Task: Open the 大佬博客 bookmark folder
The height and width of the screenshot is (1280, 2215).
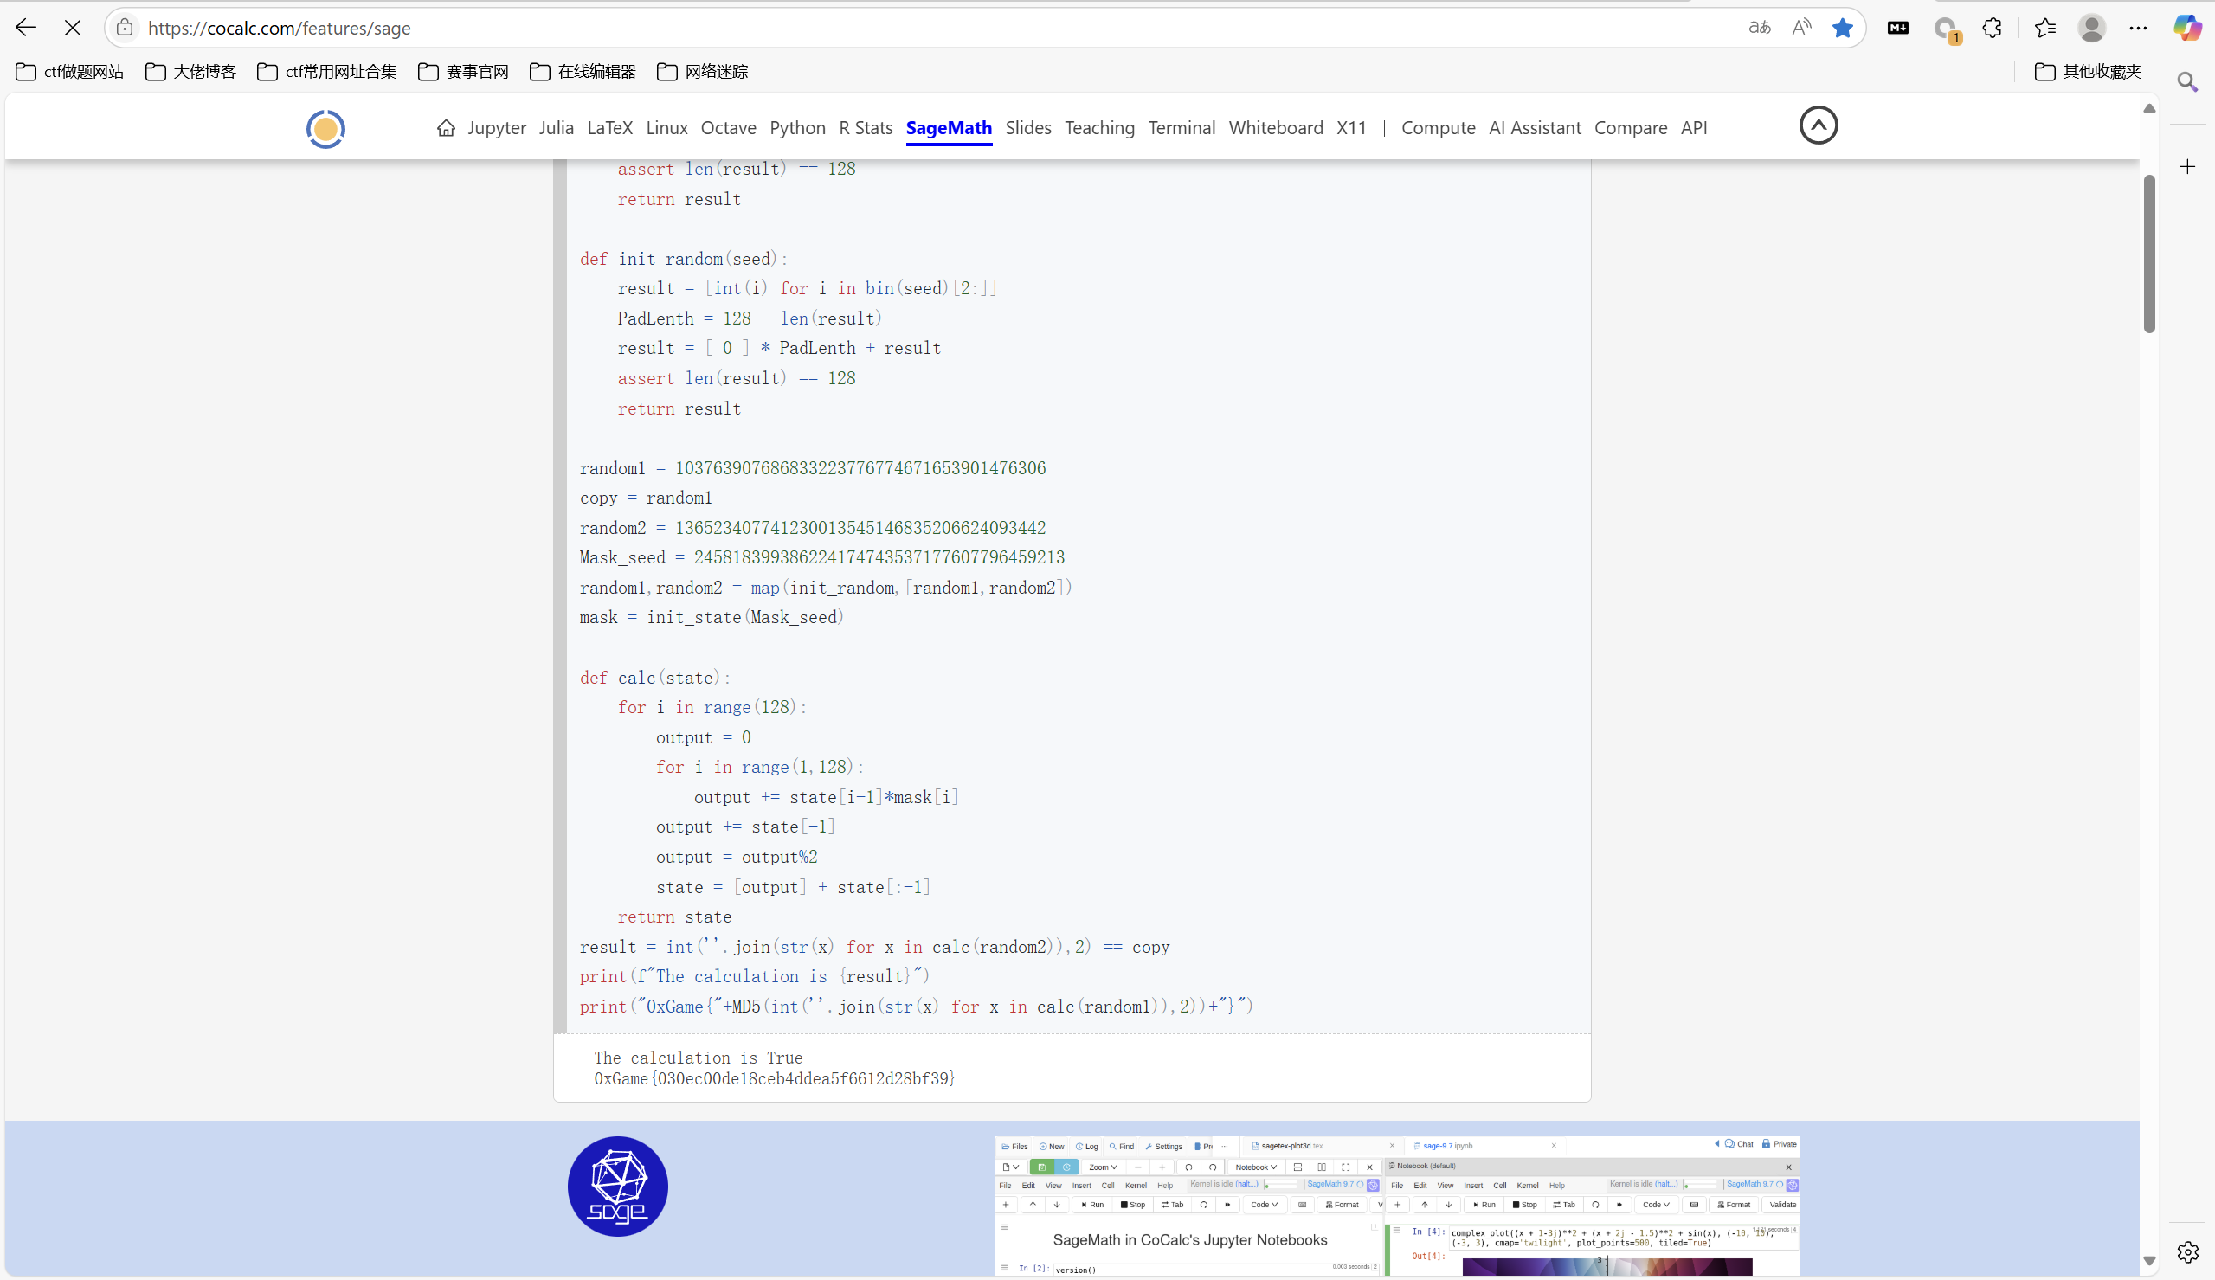Action: (190, 71)
